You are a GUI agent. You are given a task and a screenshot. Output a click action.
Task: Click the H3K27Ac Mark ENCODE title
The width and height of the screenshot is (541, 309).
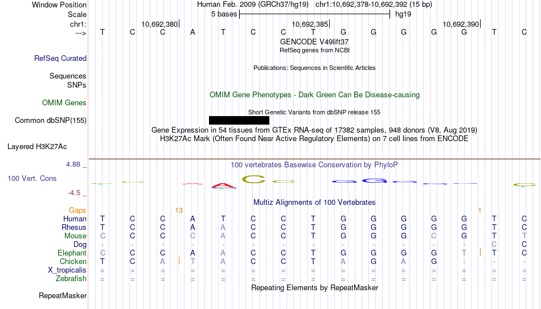coord(314,139)
